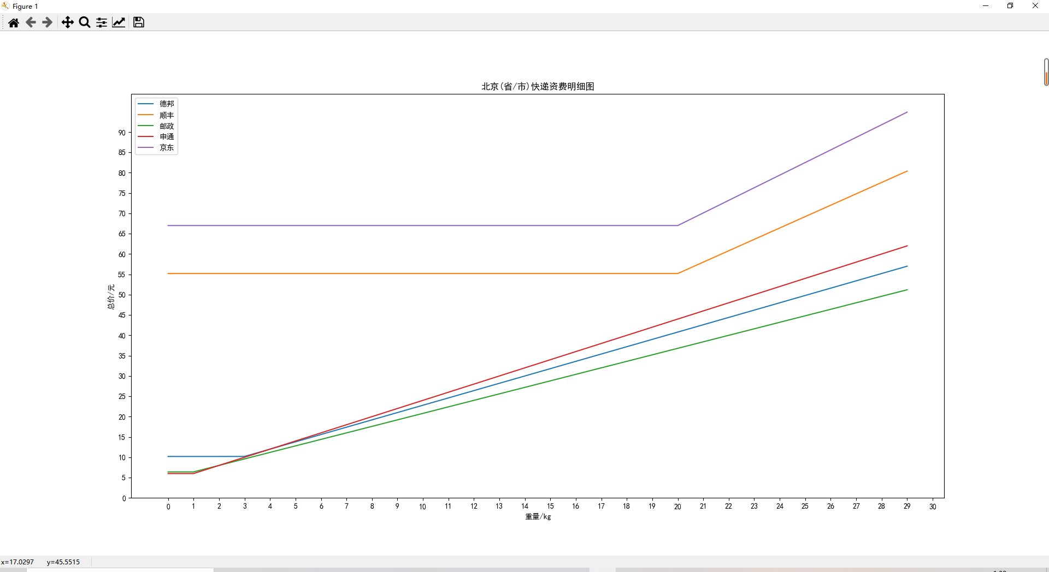Open Configure subplots settings
1049x572 pixels.
point(102,22)
